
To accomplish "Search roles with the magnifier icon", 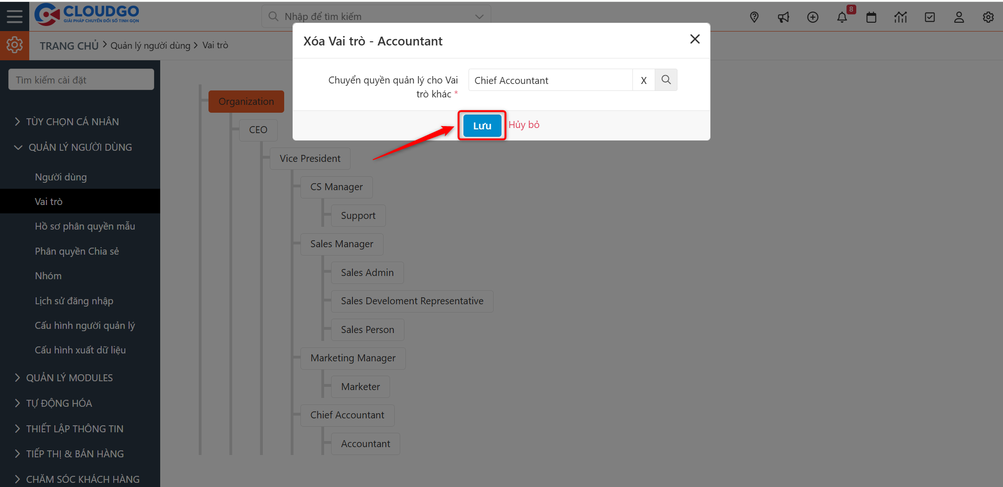I will 666,80.
